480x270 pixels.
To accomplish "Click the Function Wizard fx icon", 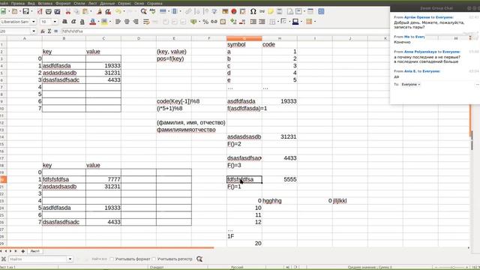I will click(43, 31).
